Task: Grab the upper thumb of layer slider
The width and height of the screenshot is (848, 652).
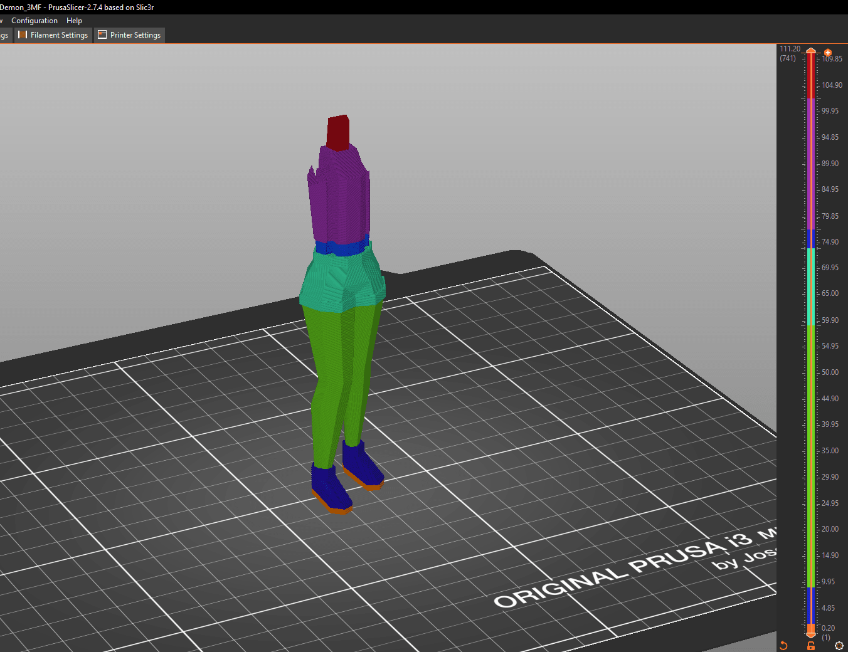Action: coord(811,51)
